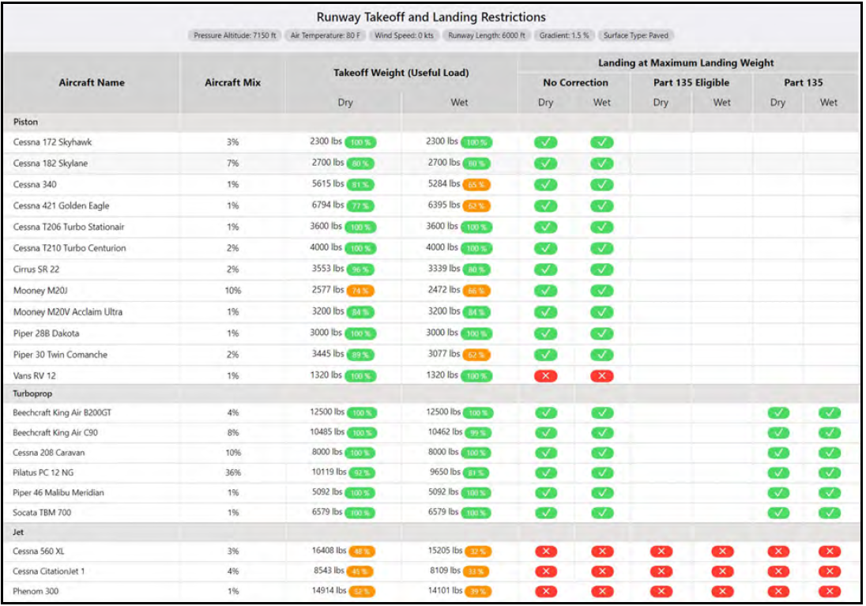866x606 pixels.
Task: Click the Cessna 560 XL Part 135 Eligible dry X
Action: (661, 551)
